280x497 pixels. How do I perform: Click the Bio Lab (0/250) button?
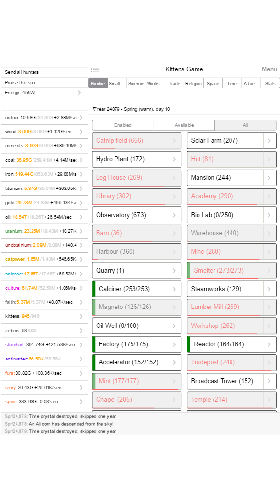point(225,215)
